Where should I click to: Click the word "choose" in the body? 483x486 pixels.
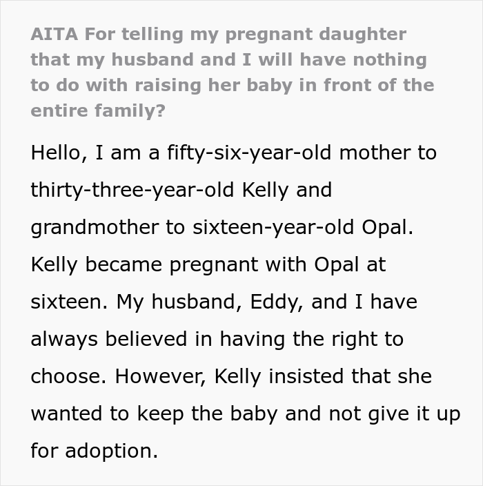(68, 376)
